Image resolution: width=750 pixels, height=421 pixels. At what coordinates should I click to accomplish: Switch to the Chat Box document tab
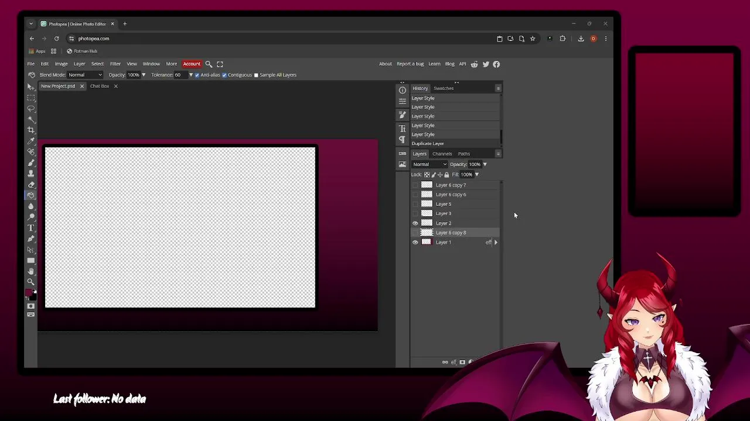tap(100, 86)
